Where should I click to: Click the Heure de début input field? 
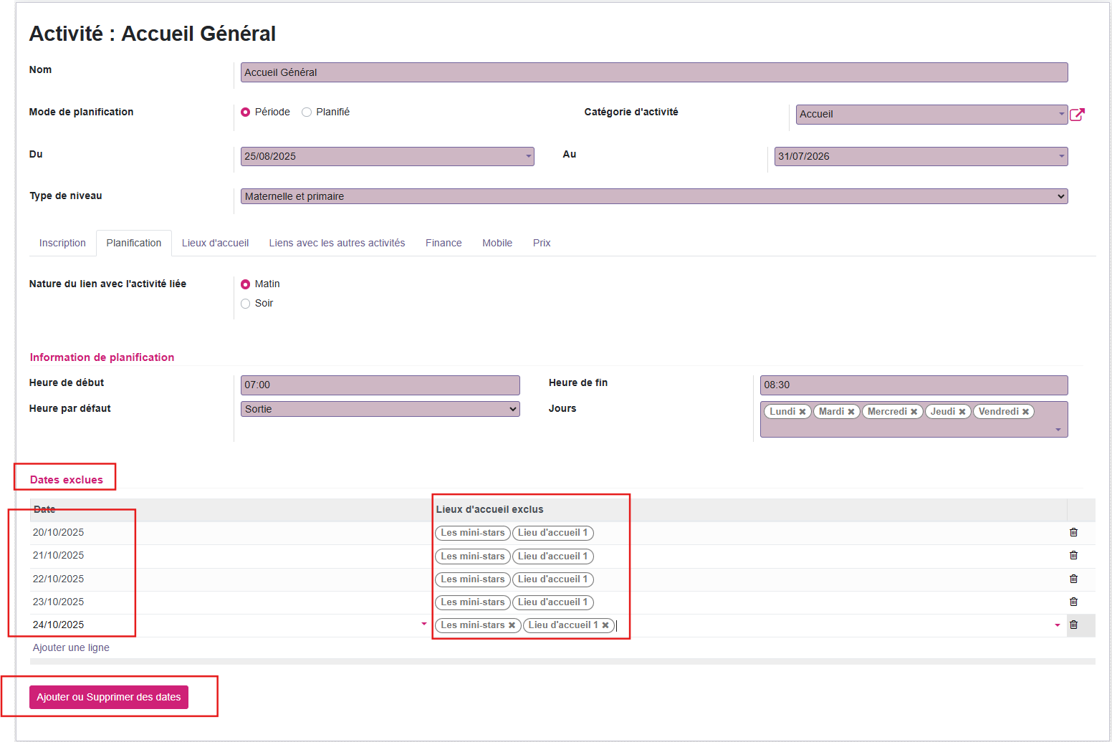pos(380,385)
